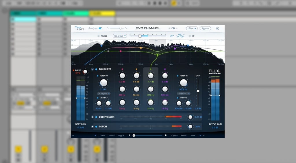
Task: Open the preset B dropdown arrow
Action: pyautogui.click(x=200, y=135)
